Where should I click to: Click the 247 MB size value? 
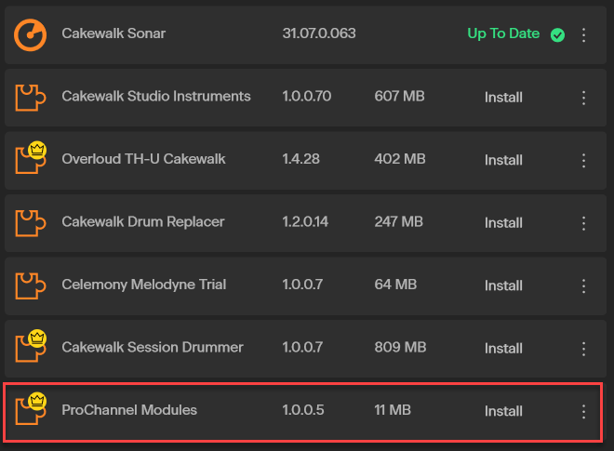398,221
